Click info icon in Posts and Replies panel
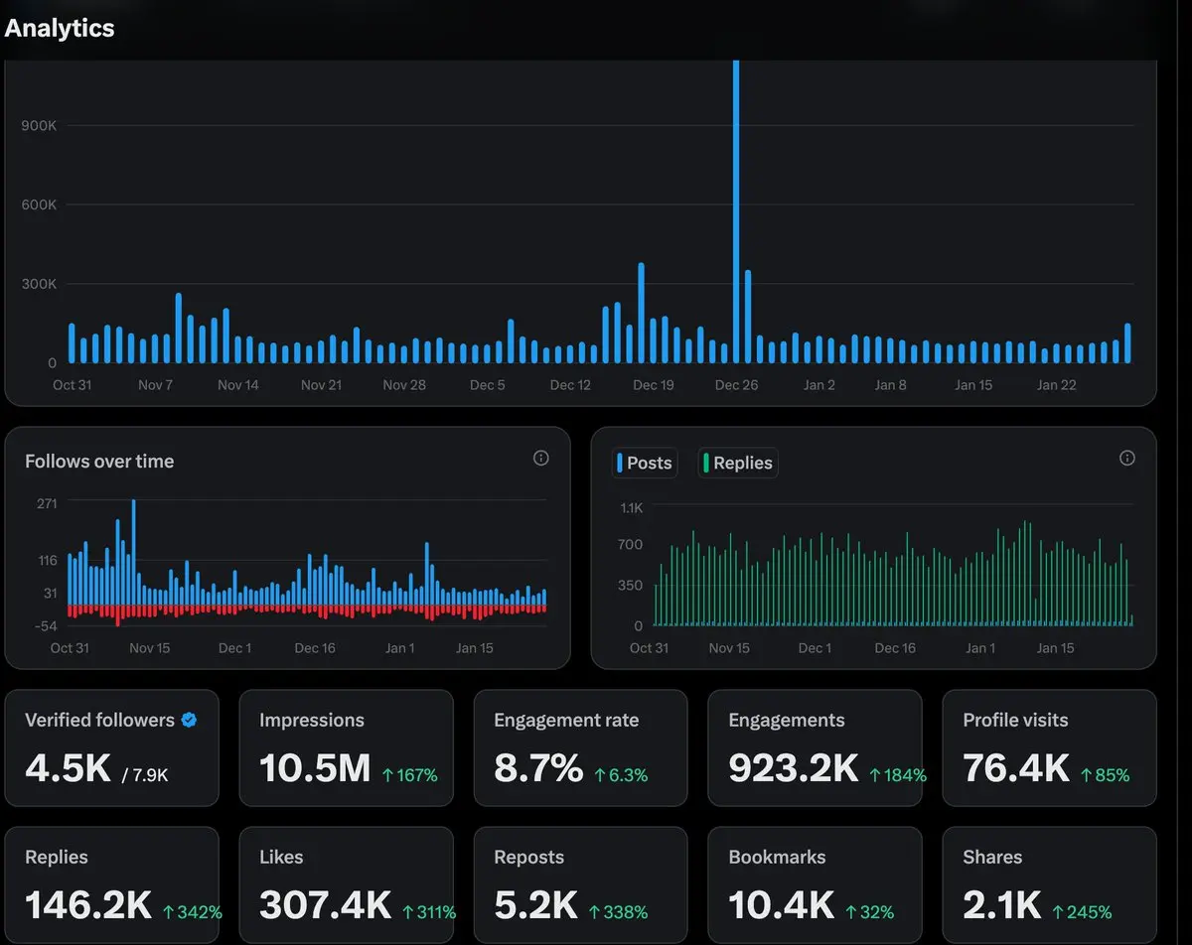 1127,458
